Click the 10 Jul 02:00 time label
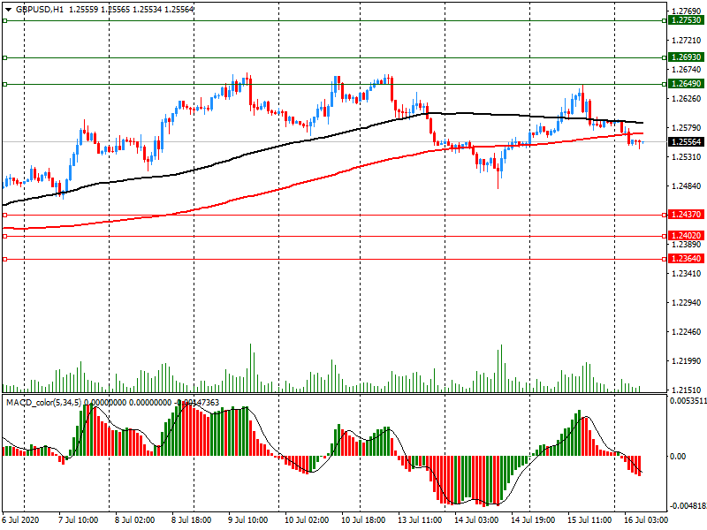This screenshot has width=707, height=530. (x=308, y=521)
